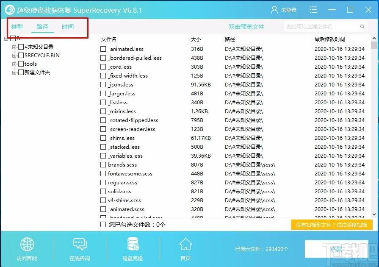Click 访问官网 label

[x=27, y=259]
